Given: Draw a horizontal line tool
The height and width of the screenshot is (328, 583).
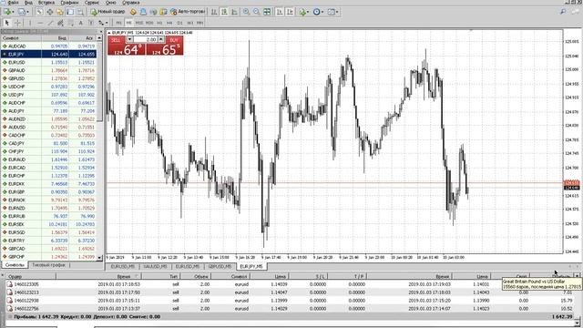Looking at the screenshot, I should click(x=40, y=23).
